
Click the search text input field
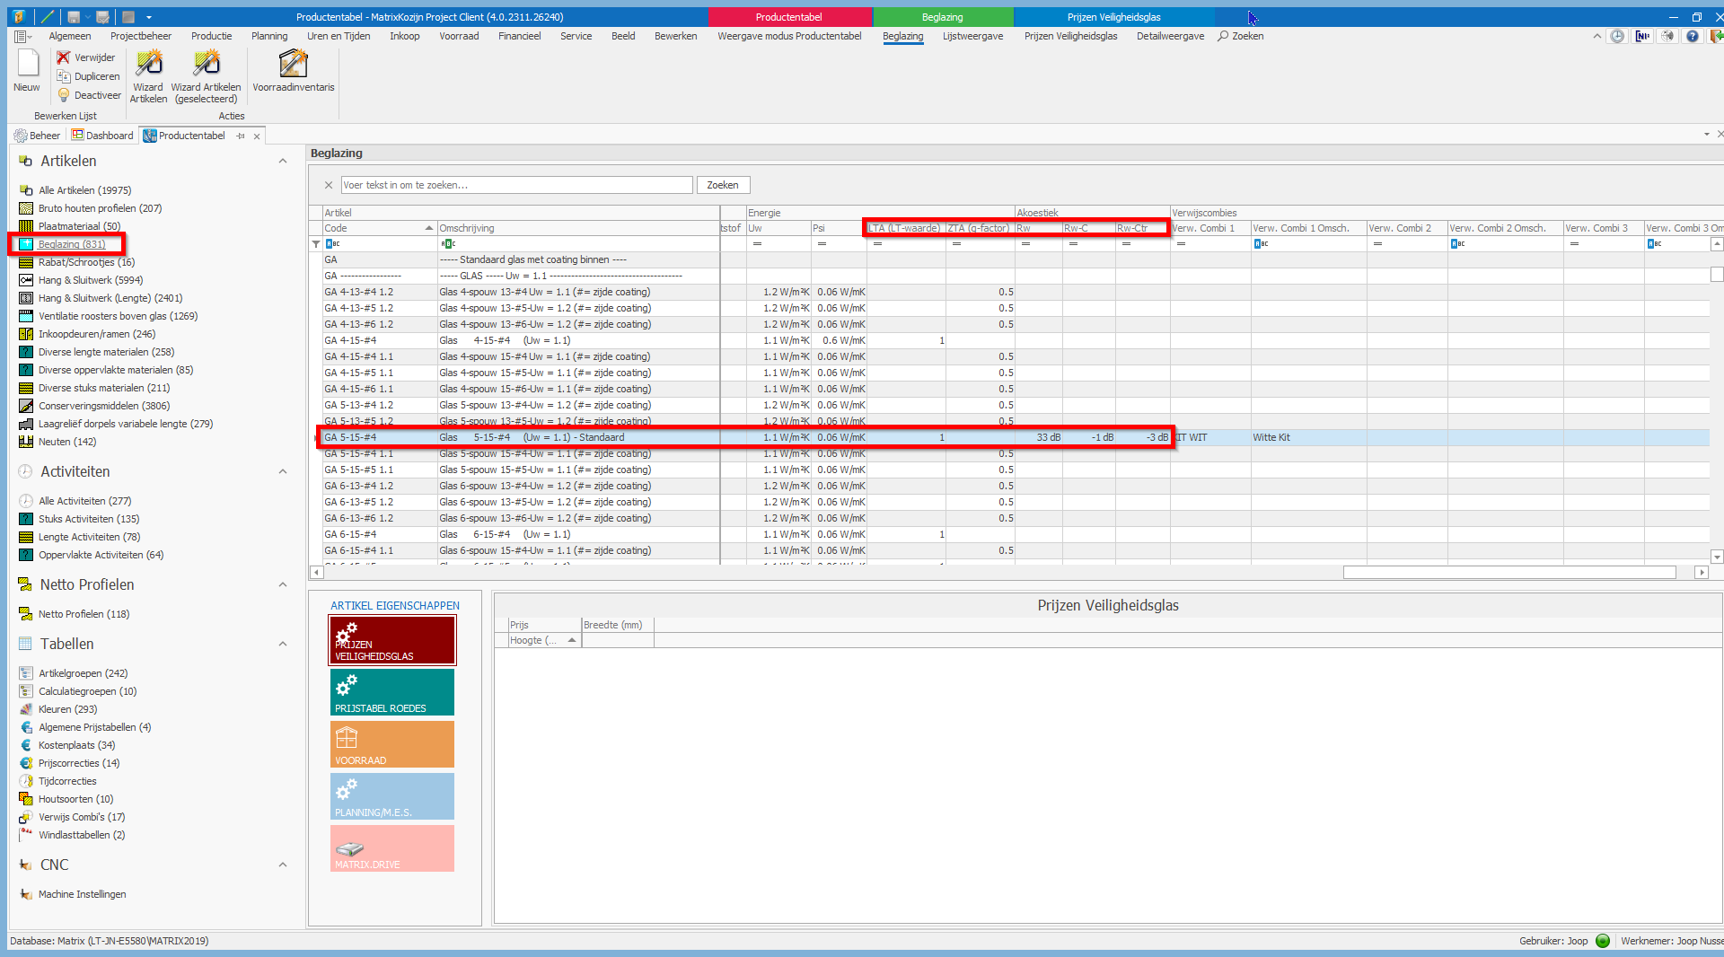pos(517,185)
